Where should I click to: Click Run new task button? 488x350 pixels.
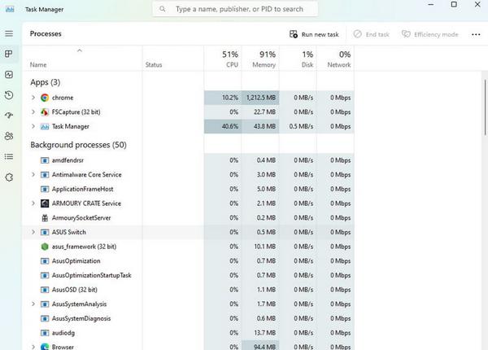316,34
